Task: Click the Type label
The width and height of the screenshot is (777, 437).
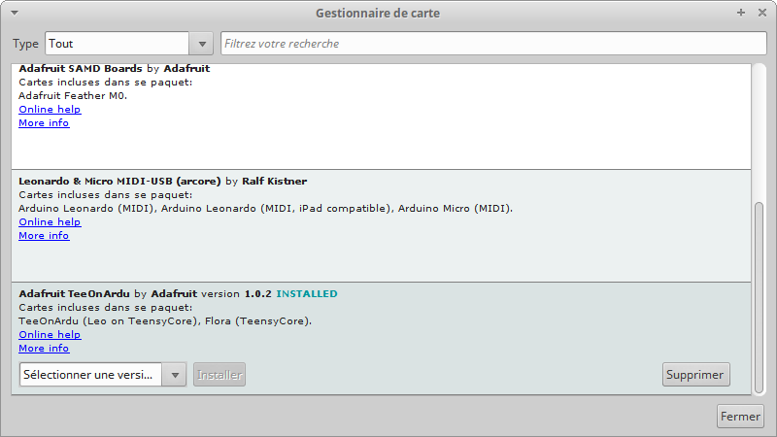Action: click(26, 44)
